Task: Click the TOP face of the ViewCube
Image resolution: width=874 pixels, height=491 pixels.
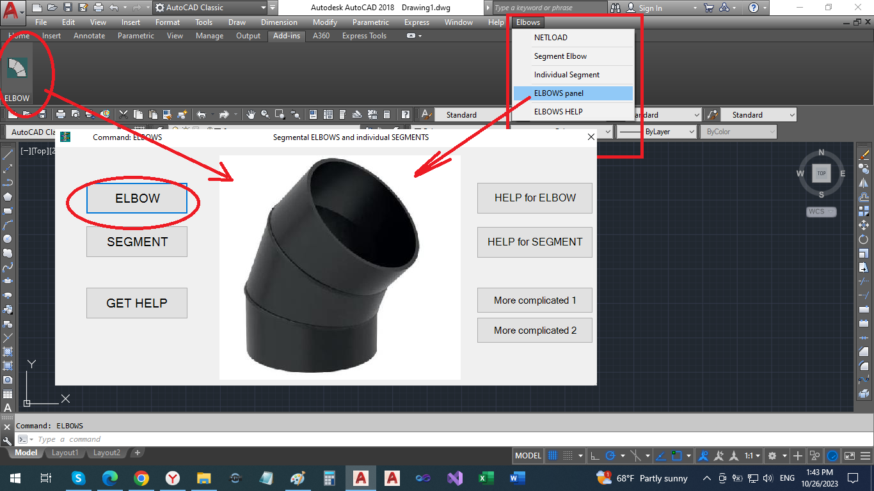Action: 822,173
